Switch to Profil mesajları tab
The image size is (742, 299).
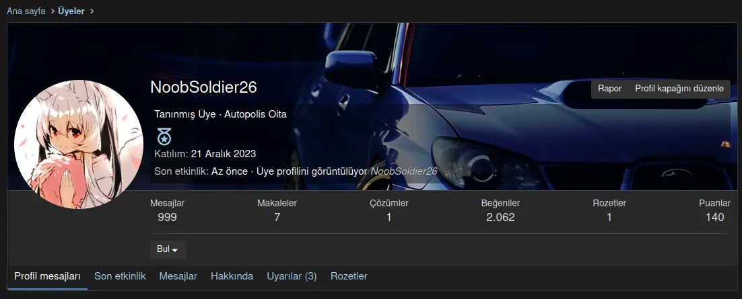tap(47, 277)
